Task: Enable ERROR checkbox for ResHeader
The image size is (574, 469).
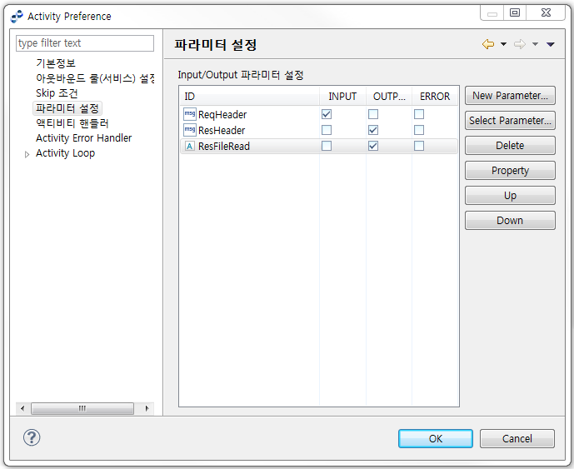Action: point(419,130)
